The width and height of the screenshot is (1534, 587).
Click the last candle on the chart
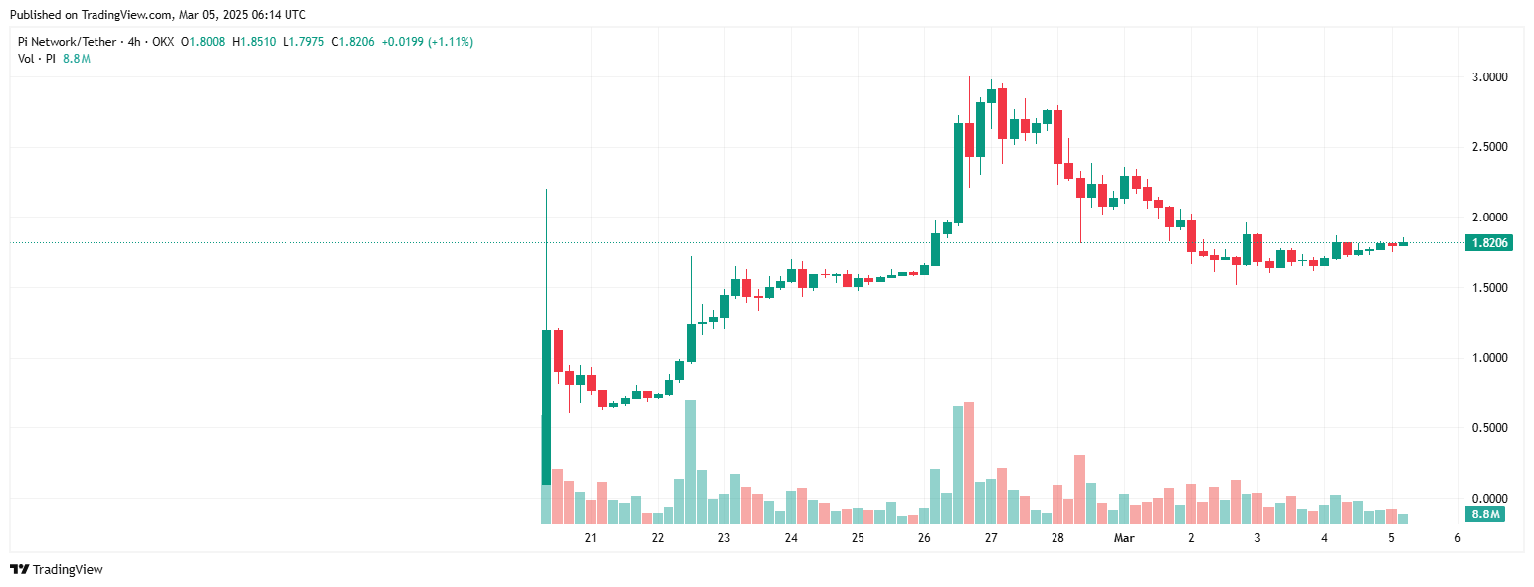coord(1403,243)
